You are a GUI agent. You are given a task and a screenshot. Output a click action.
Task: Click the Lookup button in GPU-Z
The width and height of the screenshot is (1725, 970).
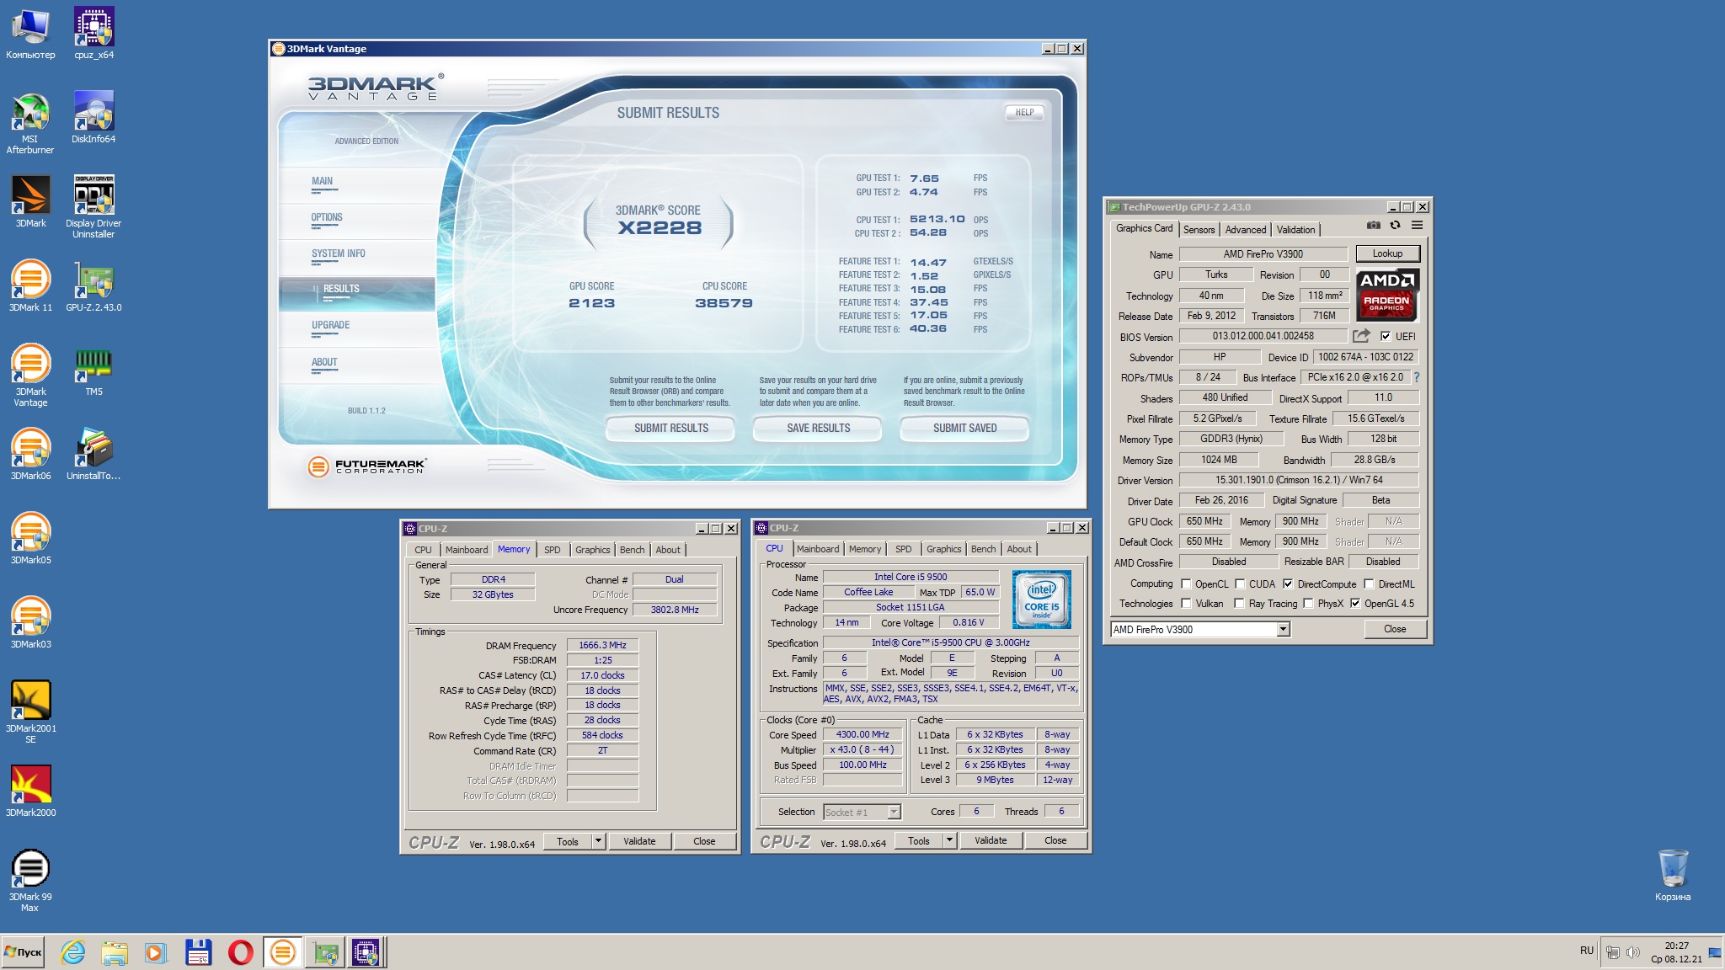(x=1387, y=253)
